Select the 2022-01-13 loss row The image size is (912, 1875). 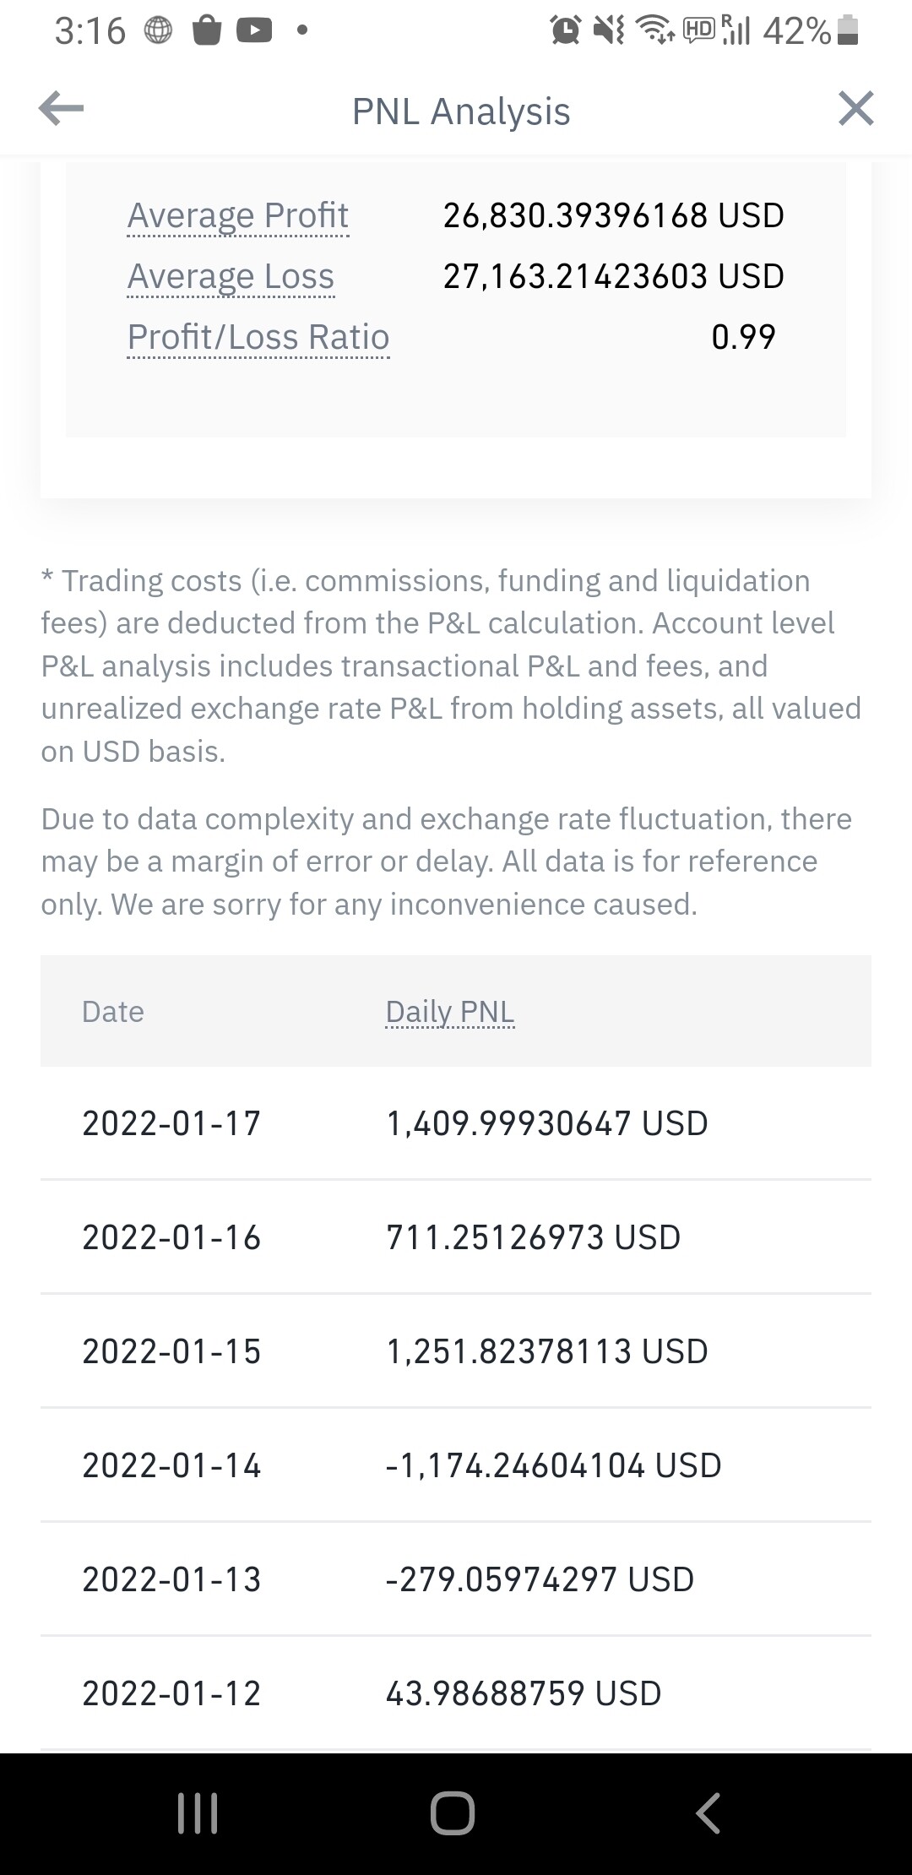pos(456,1579)
